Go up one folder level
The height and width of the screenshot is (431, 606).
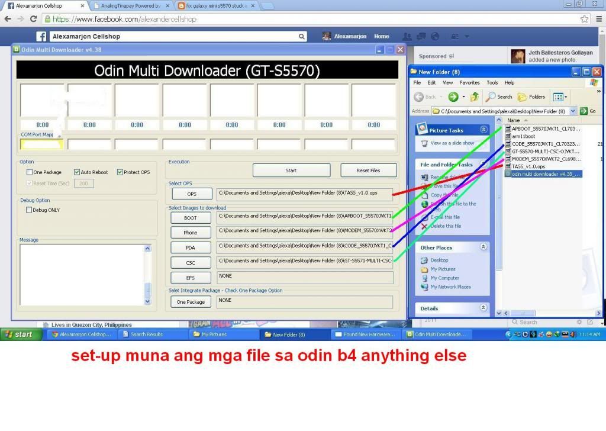[476, 97]
